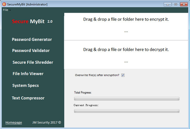Click the encrypt drag & drop area
The width and height of the screenshot is (190, 129).
pyautogui.click(x=126, y=26)
